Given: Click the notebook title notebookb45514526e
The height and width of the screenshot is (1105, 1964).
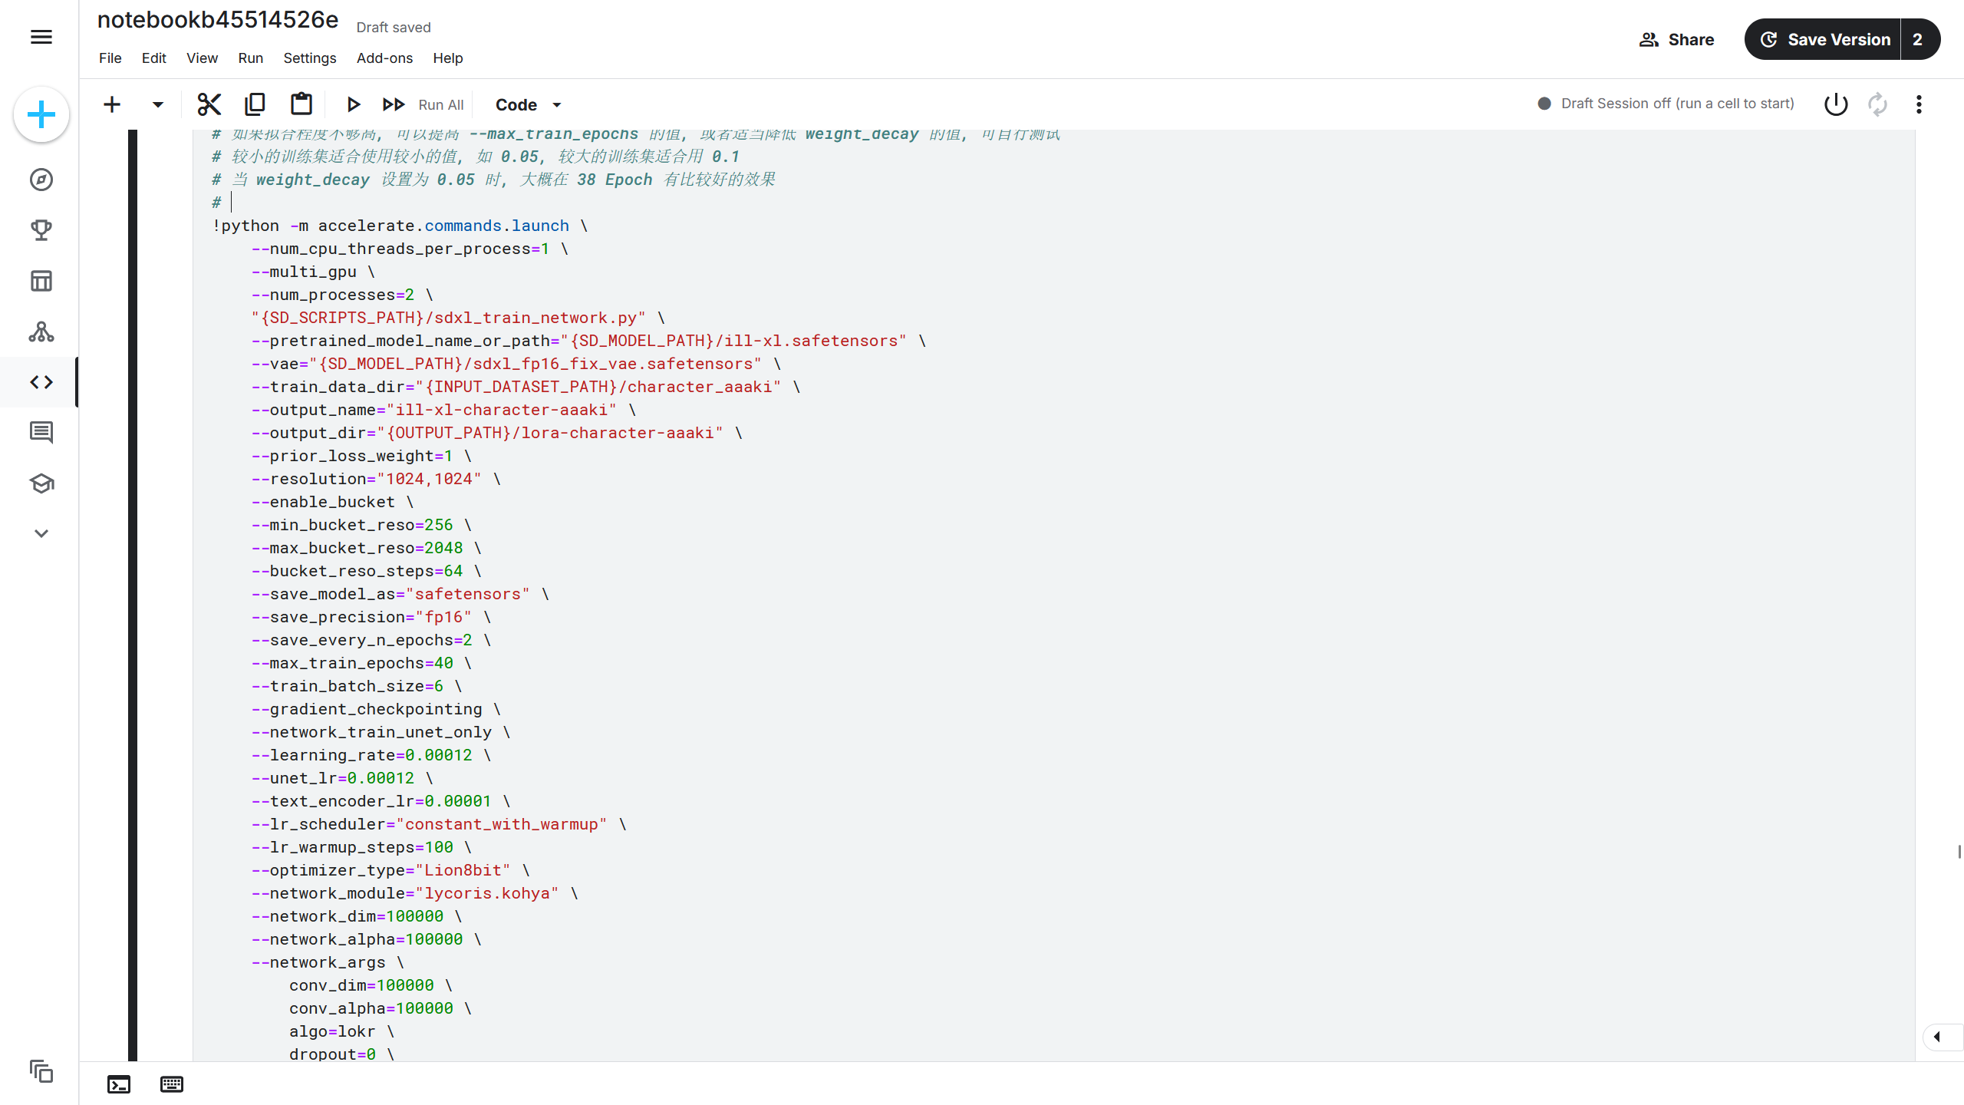Looking at the screenshot, I should click(x=218, y=20).
